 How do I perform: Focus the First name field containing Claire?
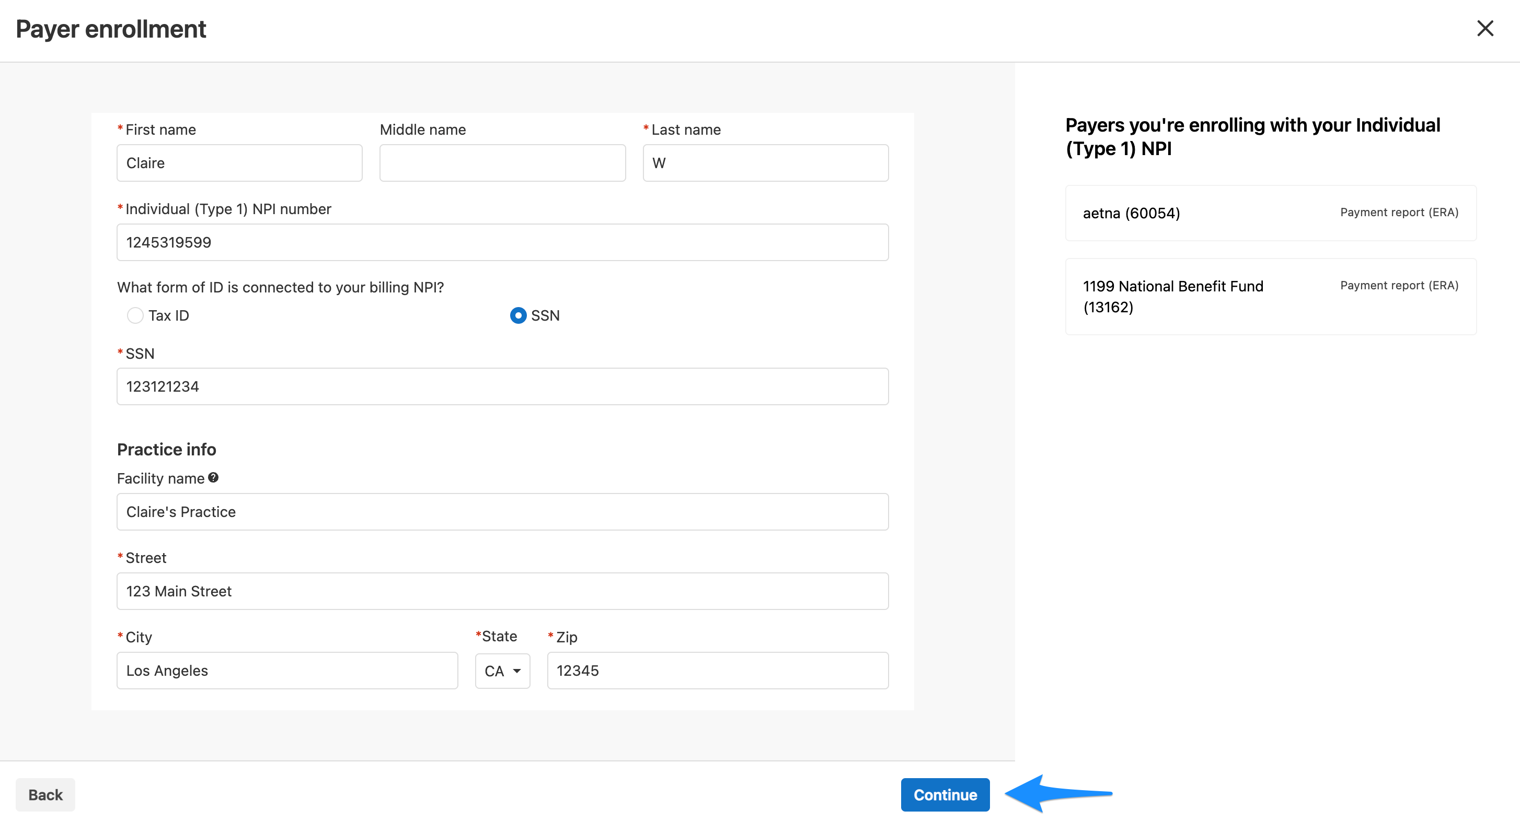click(x=239, y=163)
